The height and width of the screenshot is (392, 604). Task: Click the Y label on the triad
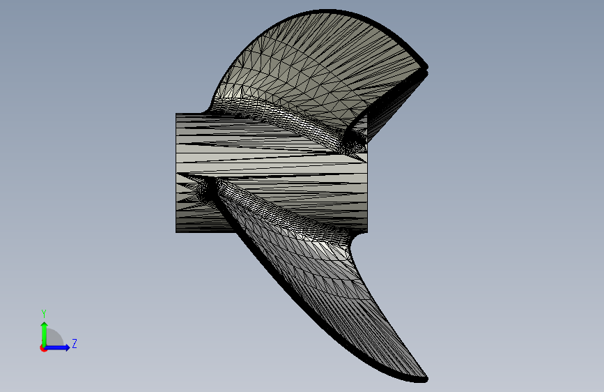tap(44, 314)
